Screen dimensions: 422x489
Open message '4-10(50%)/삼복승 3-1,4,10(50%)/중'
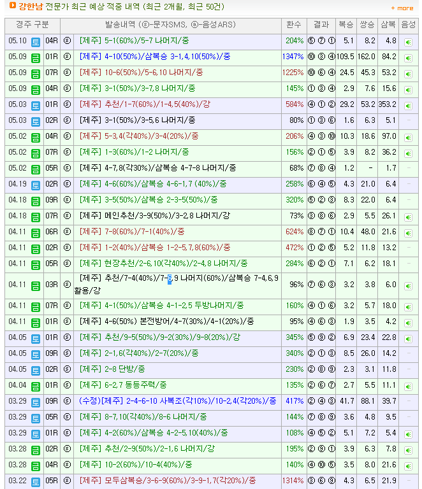(x=154, y=57)
